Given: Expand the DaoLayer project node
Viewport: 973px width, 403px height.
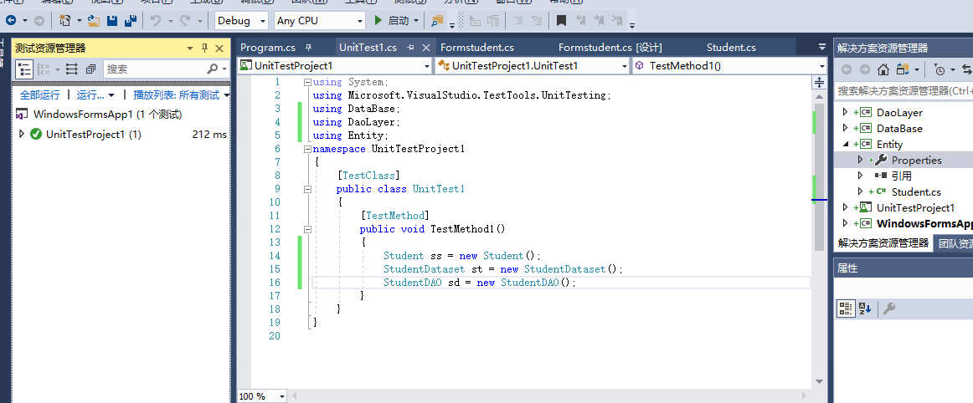Looking at the screenshot, I should 845,112.
